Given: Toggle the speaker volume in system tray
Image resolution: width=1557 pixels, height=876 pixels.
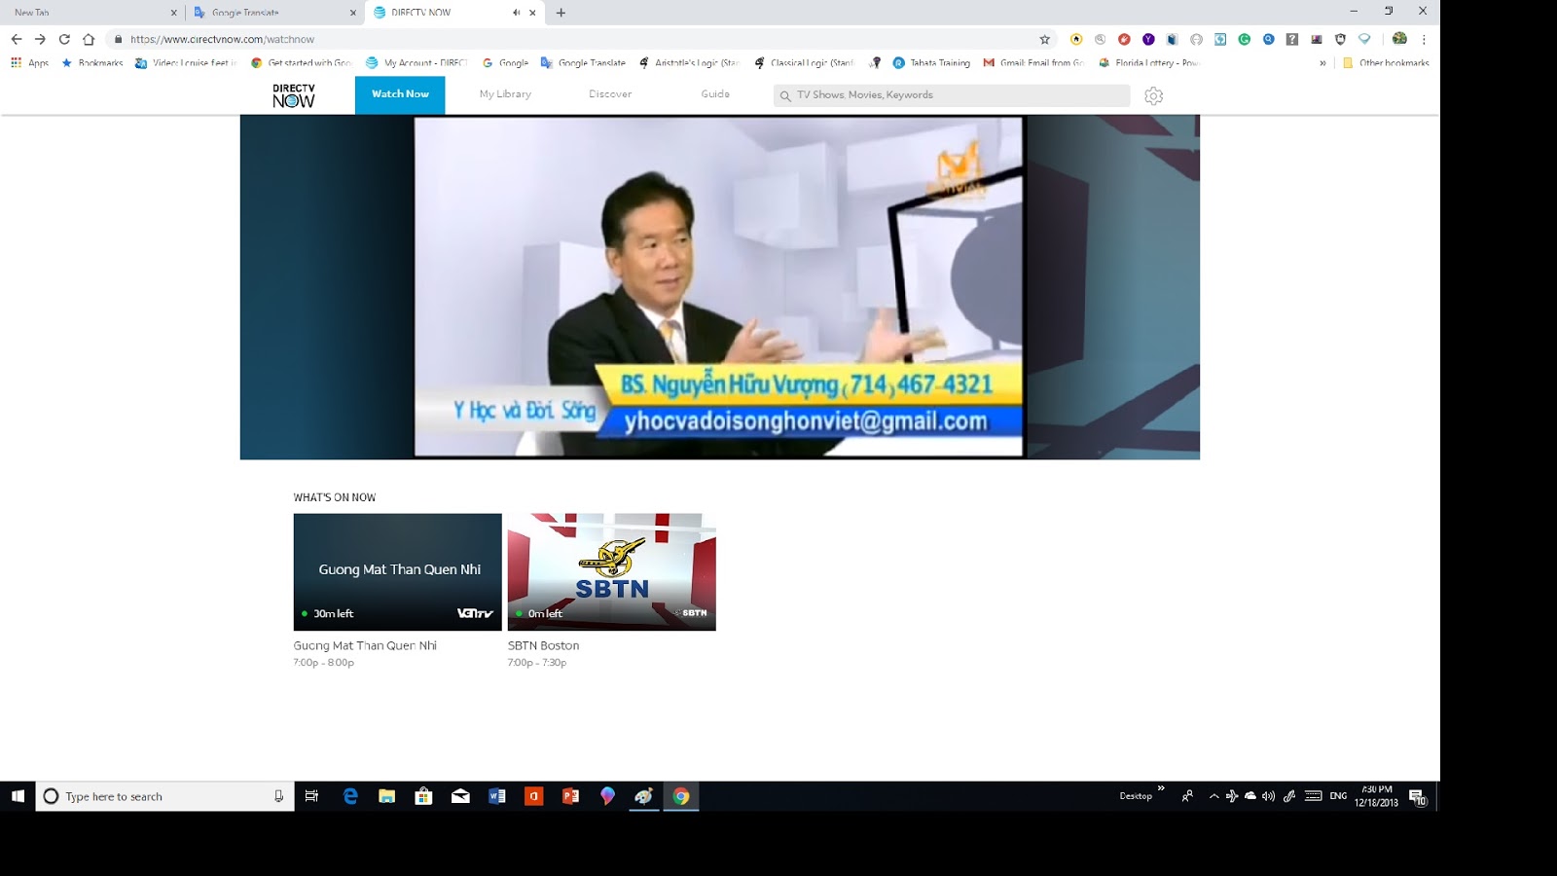Looking at the screenshot, I should click(1267, 796).
